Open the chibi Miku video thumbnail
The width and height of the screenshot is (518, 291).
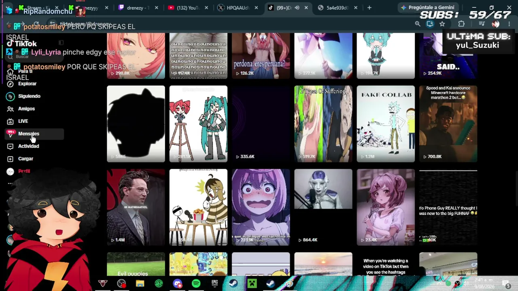click(386, 56)
